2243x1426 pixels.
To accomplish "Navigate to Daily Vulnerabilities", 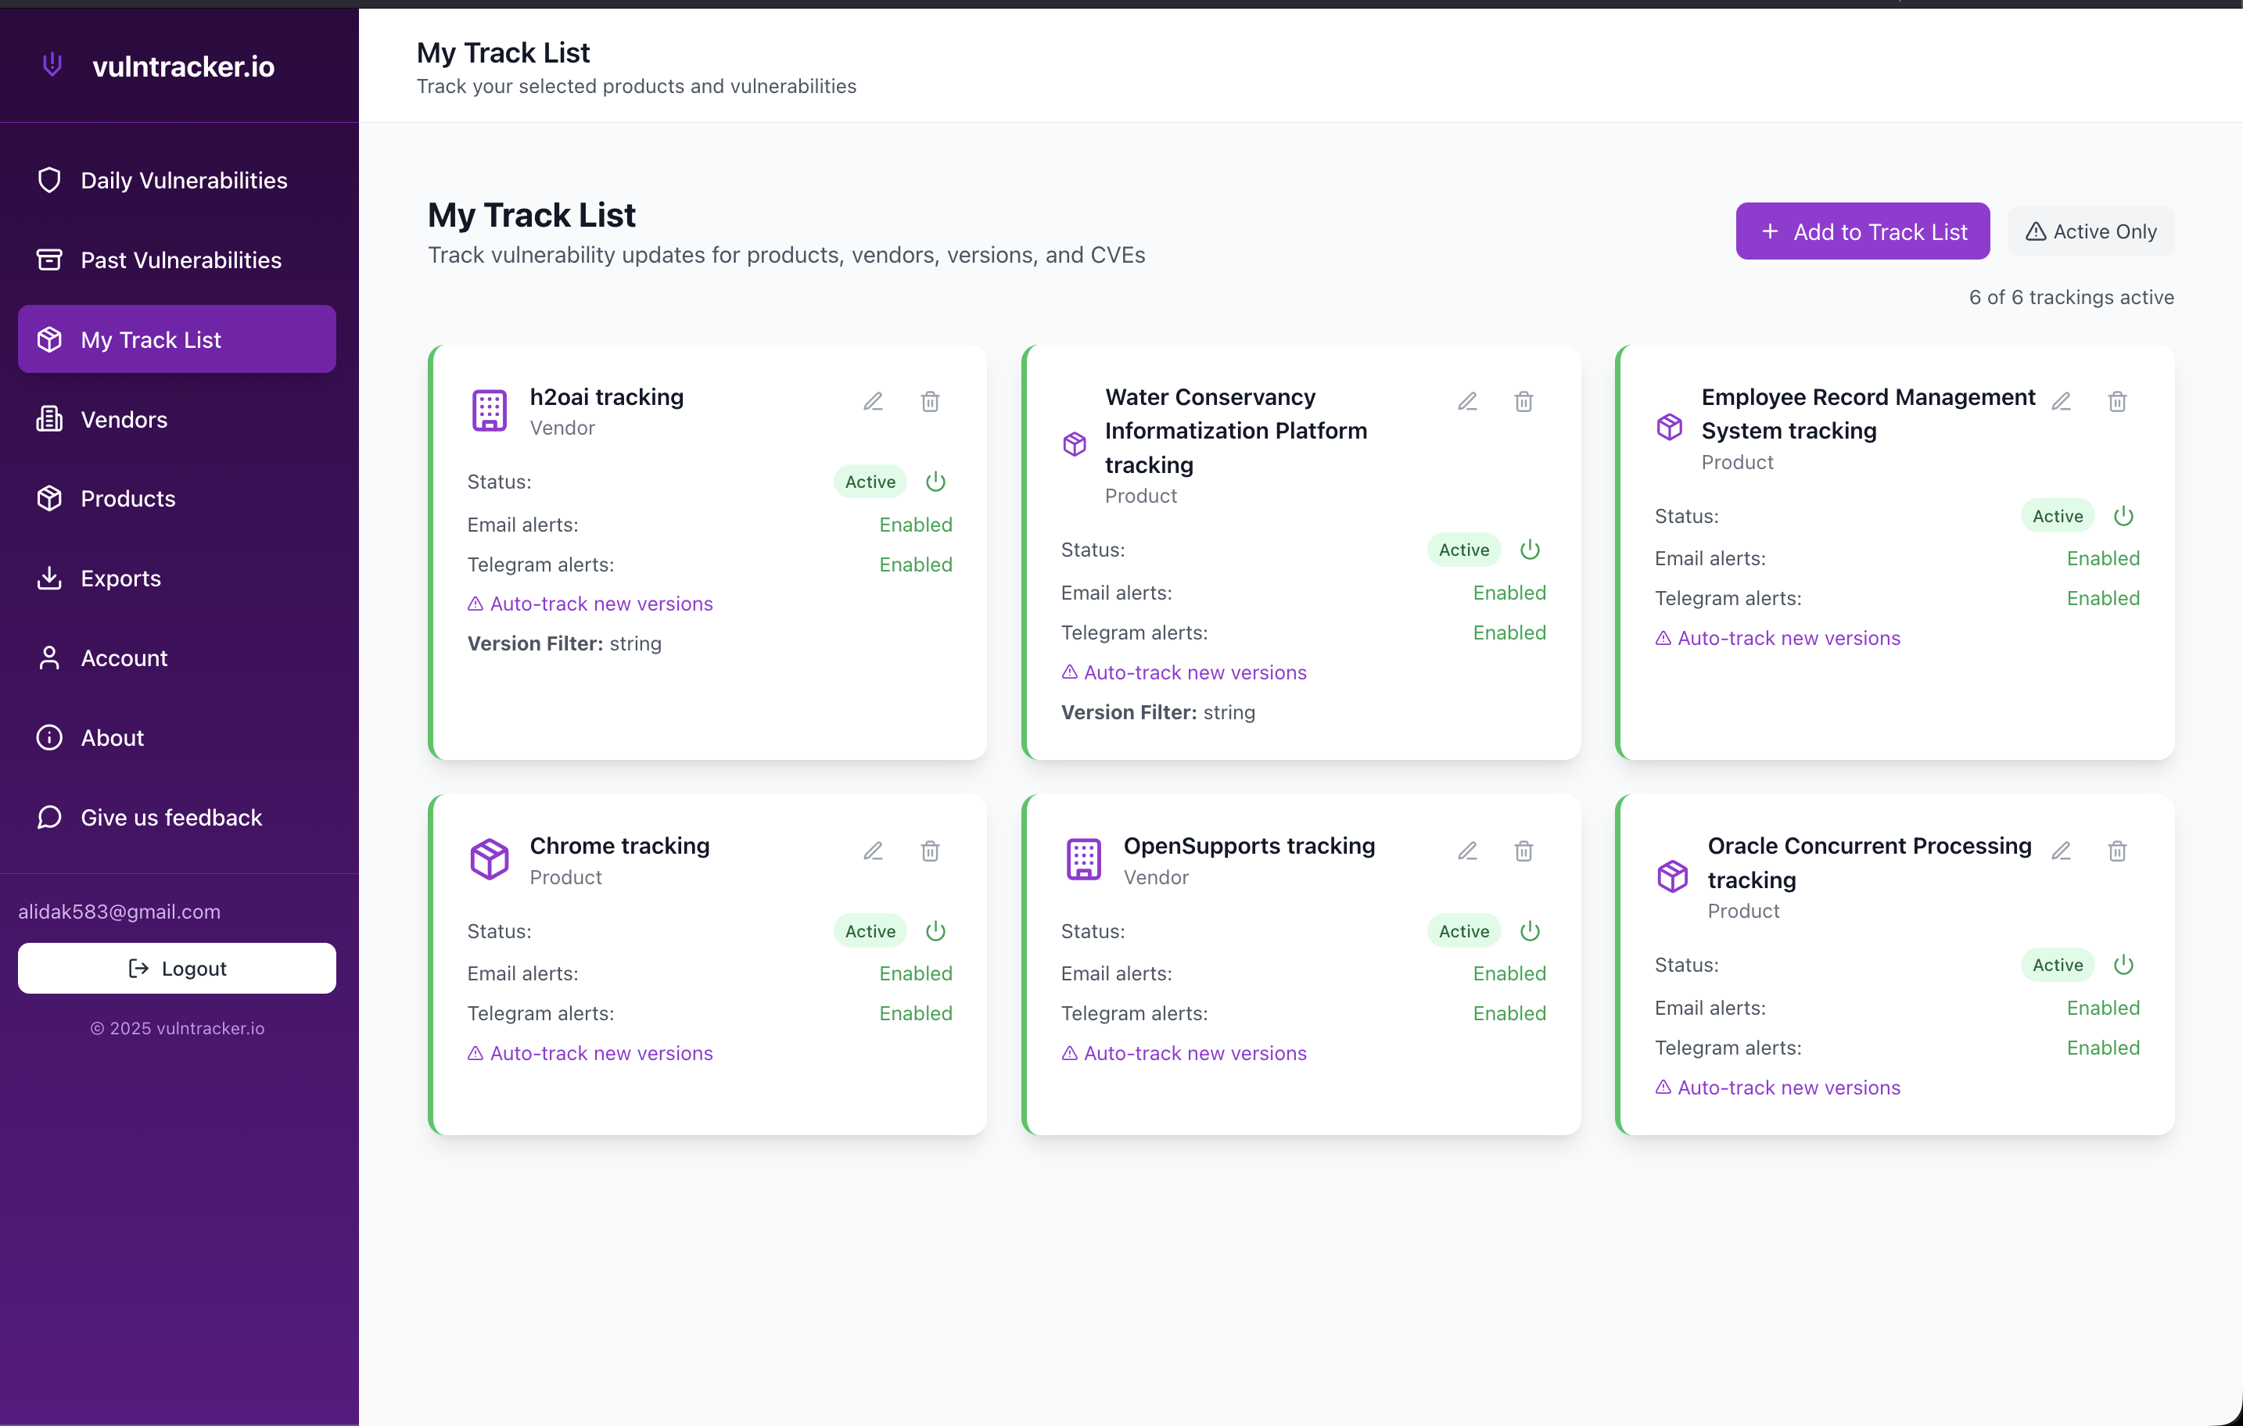I will pos(184,179).
